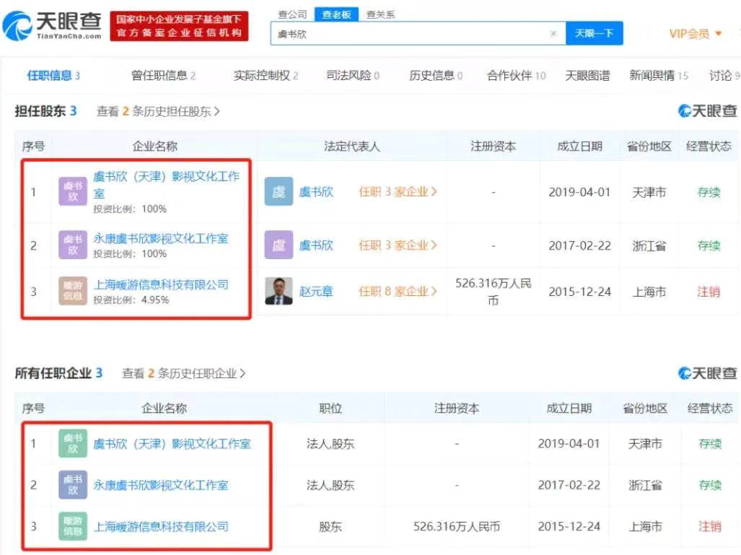Click 虞书欣 blue avatar in first shareholder row
Screen dimensions: 741x555
point(279,192)
